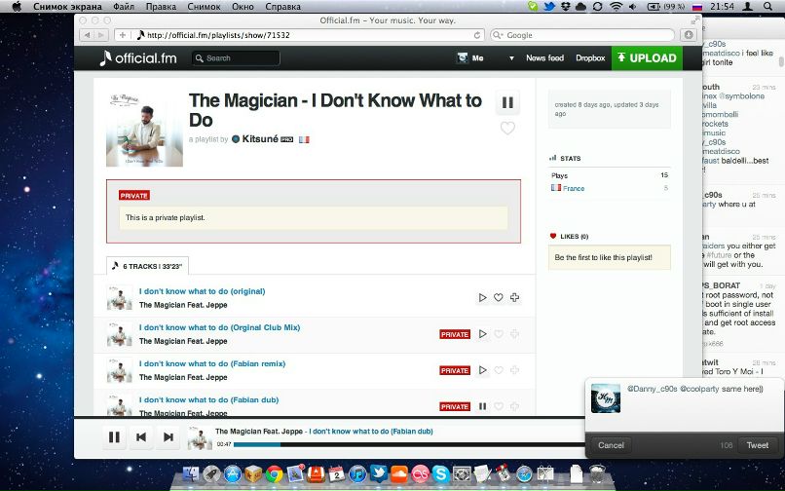Favorite the 'original' track with its heart
This screenshot has height=491, width=785.
499,298
